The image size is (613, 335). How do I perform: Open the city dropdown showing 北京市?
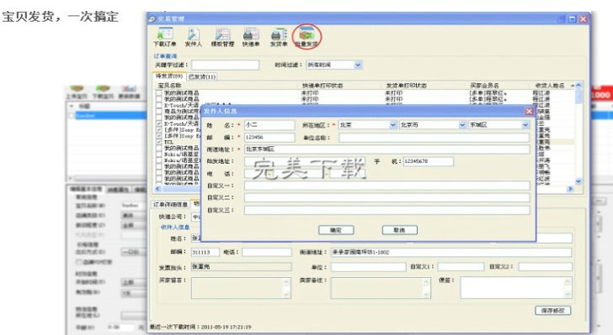462,125
